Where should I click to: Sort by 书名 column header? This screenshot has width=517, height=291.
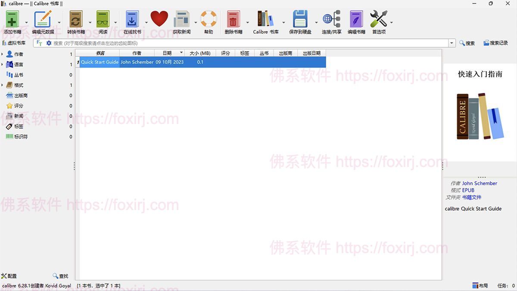click(x=100, y=53)
